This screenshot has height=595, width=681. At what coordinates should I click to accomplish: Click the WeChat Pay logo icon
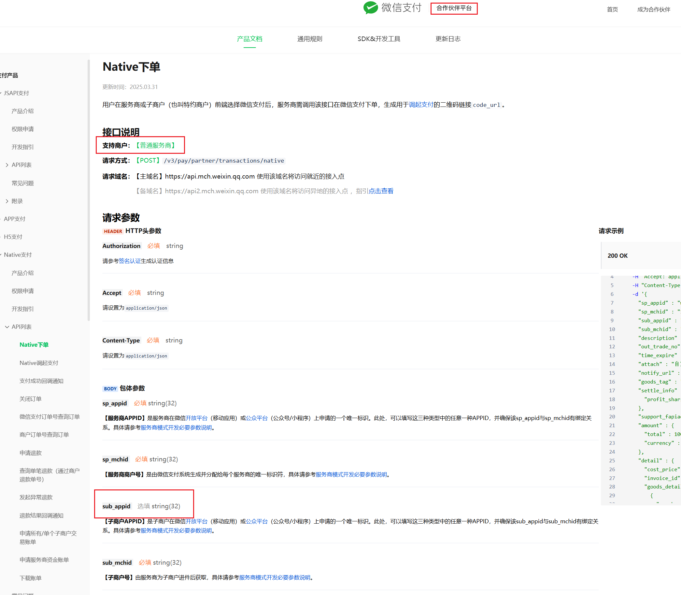click(370, 7)
